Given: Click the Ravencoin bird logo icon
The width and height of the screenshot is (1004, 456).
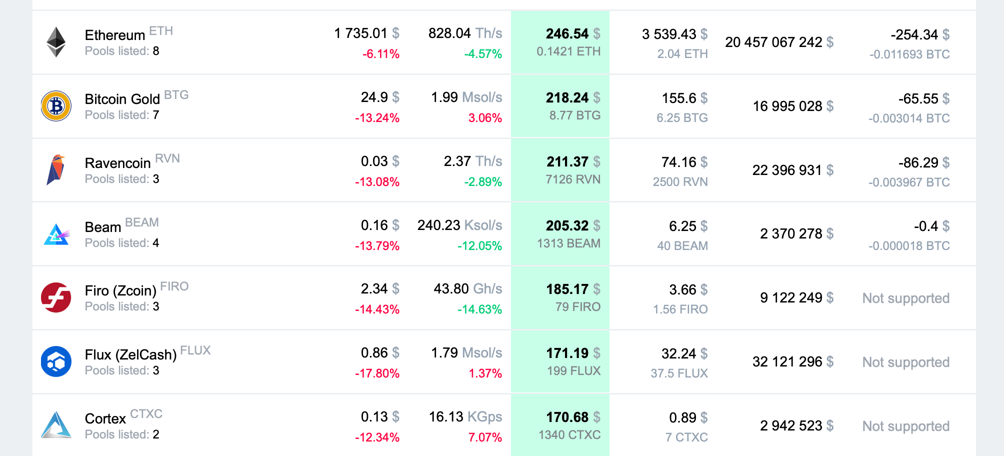Looking at the screenshot, I should pos(56,170).
